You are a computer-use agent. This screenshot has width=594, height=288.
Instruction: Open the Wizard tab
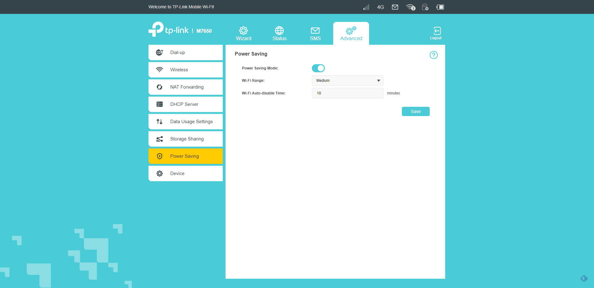243,33
